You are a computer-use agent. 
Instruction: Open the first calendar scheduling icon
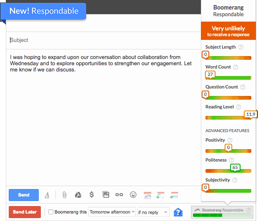coord(148,195)
